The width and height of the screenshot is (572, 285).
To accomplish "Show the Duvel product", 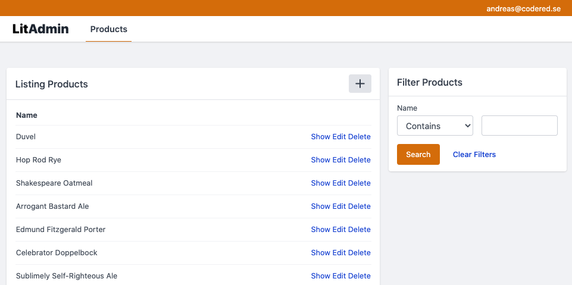I will tap(320, 137).
